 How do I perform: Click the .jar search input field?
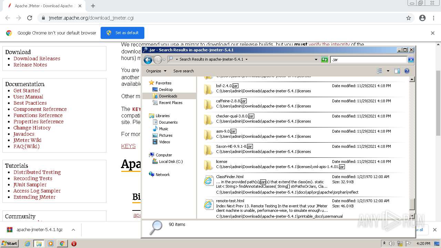click(369, 60)
